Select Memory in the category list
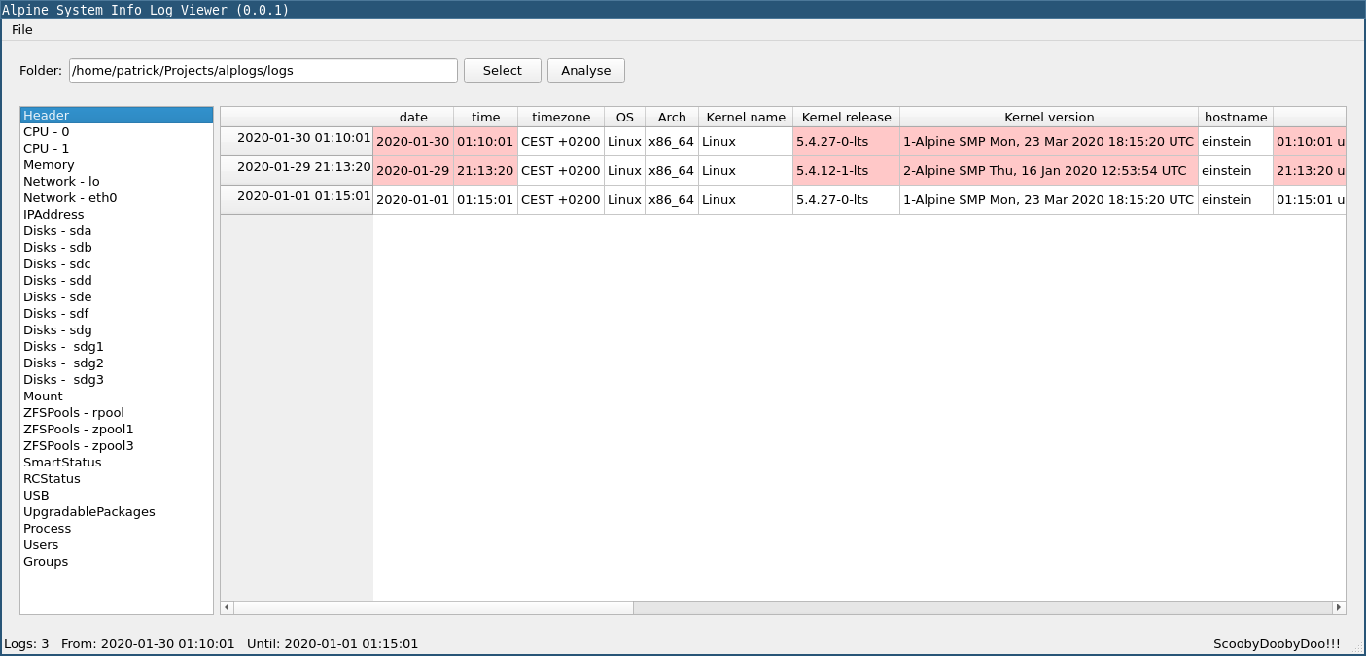Image resolution: width=1366 pixels, height=656 pixels. (x=117, y=165)
